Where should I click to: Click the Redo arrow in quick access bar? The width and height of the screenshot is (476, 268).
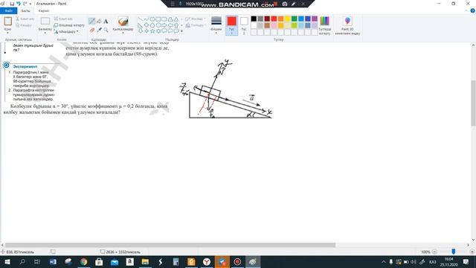click(25, 4)
